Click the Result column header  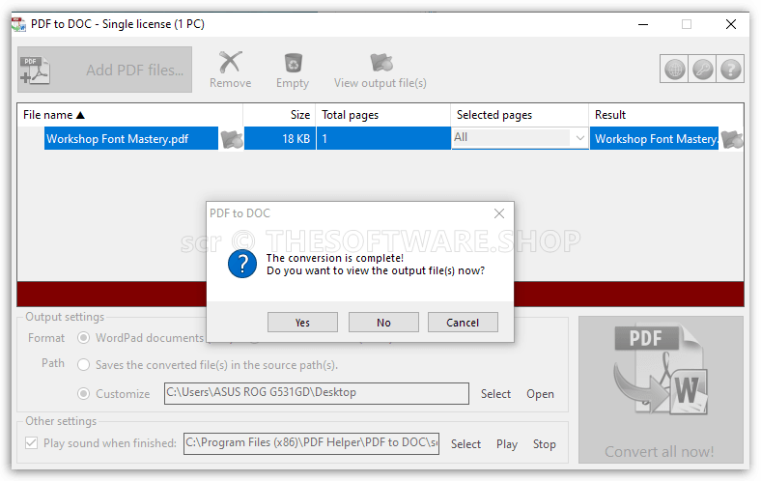click(x=666, y=115)
